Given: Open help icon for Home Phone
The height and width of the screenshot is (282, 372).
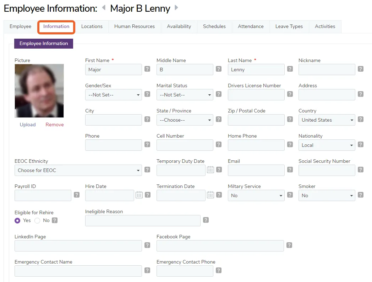Looking at the screenshot, I should tap(290, 144).
